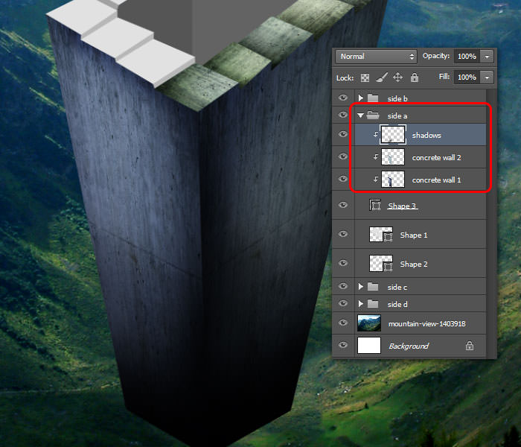Open the Fill slider dropdown arrow
Image resolution: width=521 pixels, height=447 pixels.
(487, 77)
